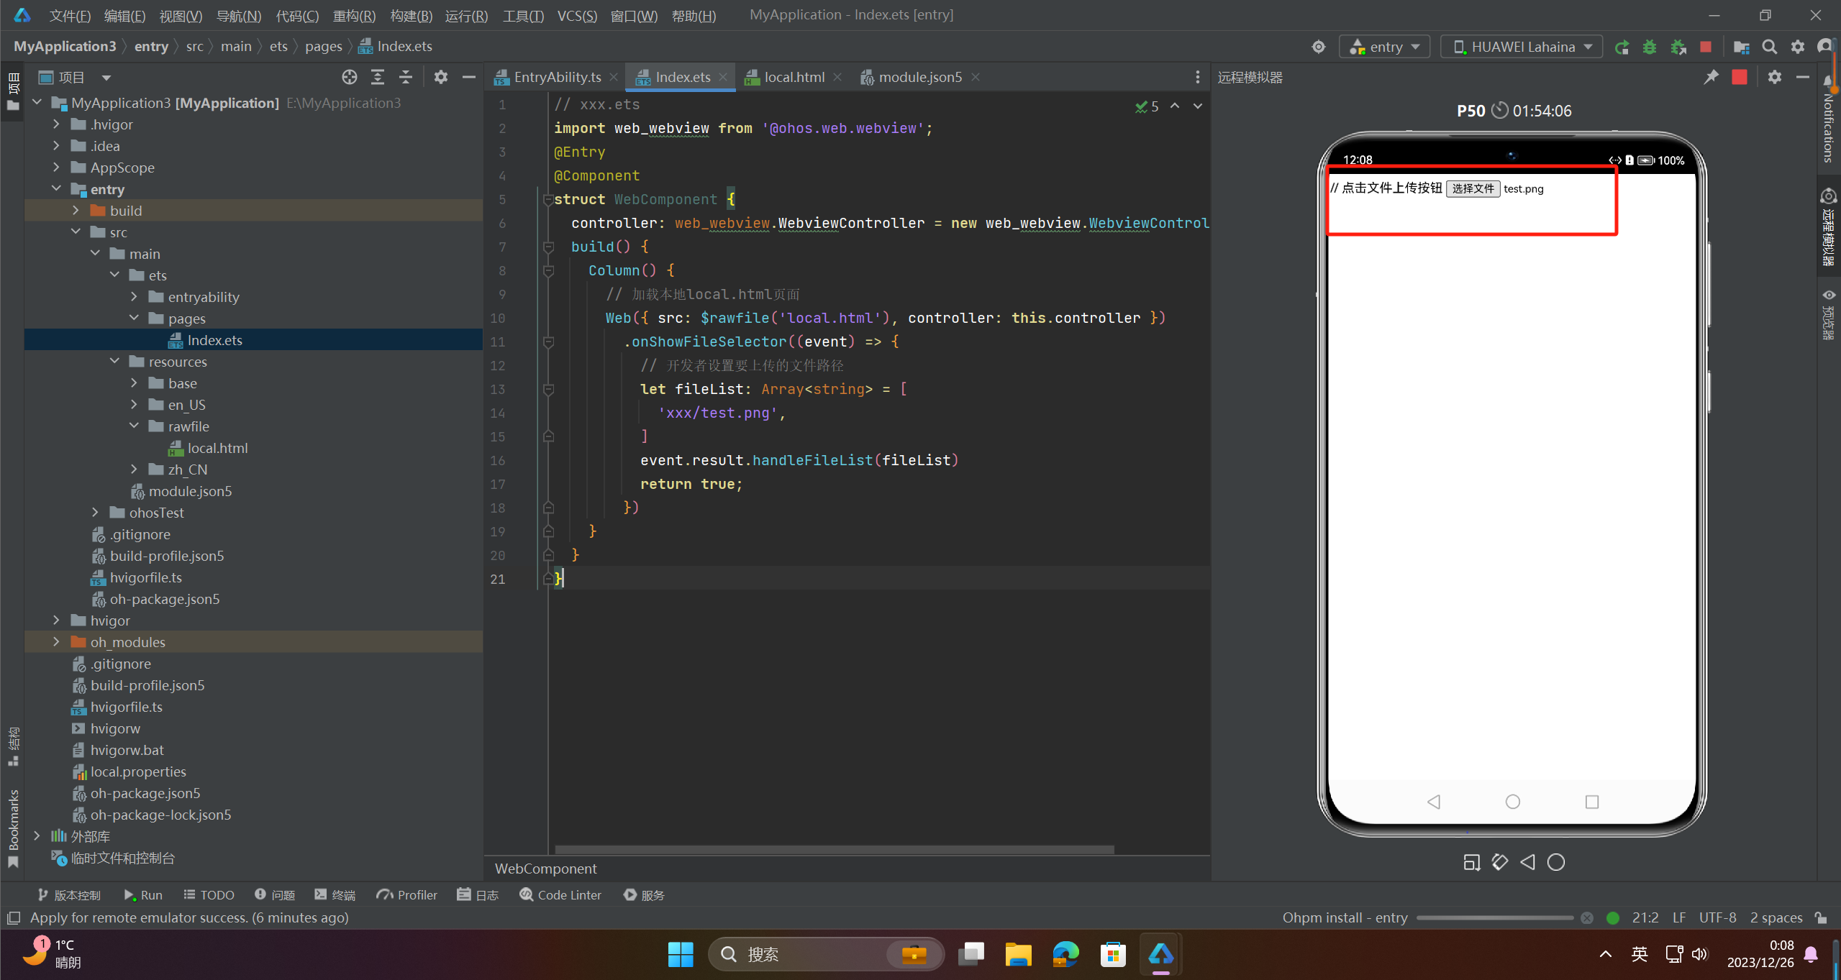Image resolution: width=1841 pixels, height=980 pixels.
Task: Click the emulator rotate screen icon
Action: [1500, 861]
